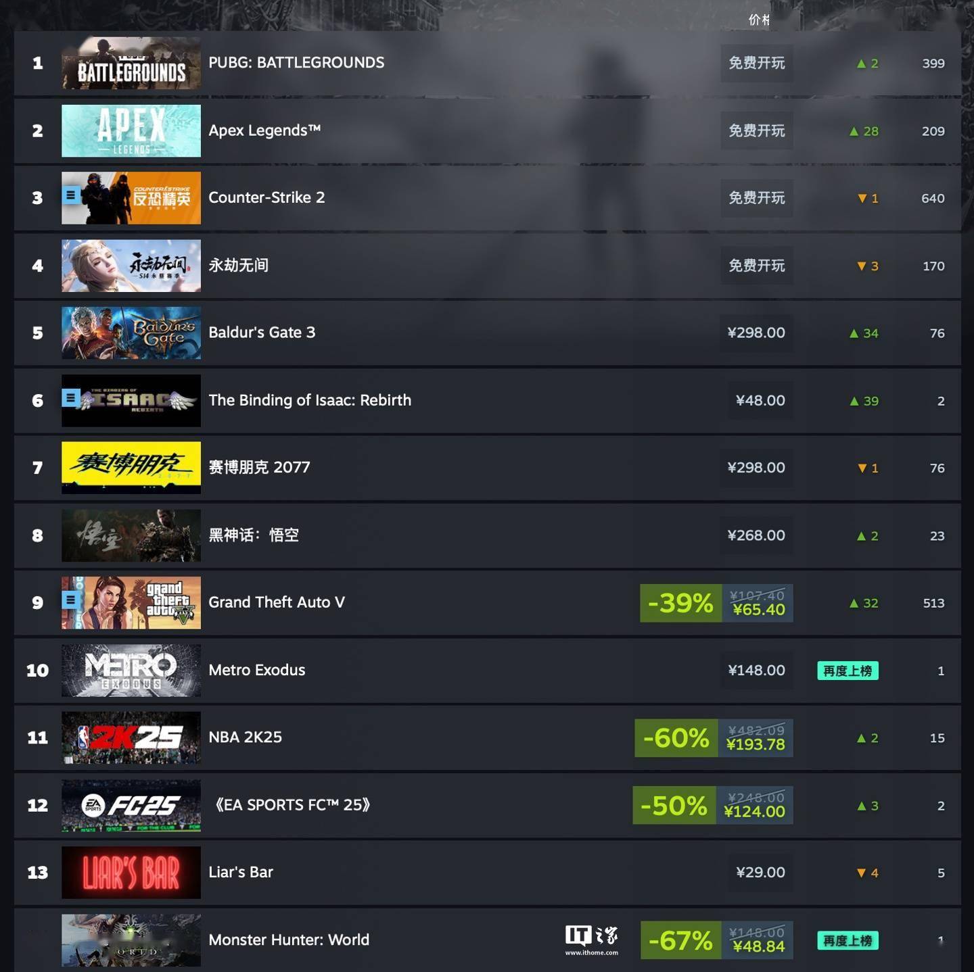
Task: Open the Metro Exodus cover image
Action: pos(131,671)
